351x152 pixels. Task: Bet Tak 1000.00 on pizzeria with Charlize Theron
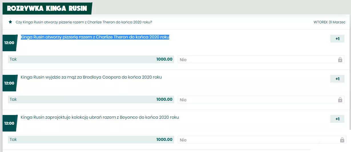(x=91, y=59)
